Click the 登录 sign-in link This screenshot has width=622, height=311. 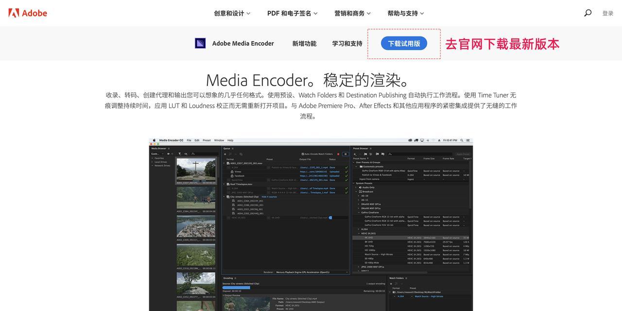tap(608, 13)
